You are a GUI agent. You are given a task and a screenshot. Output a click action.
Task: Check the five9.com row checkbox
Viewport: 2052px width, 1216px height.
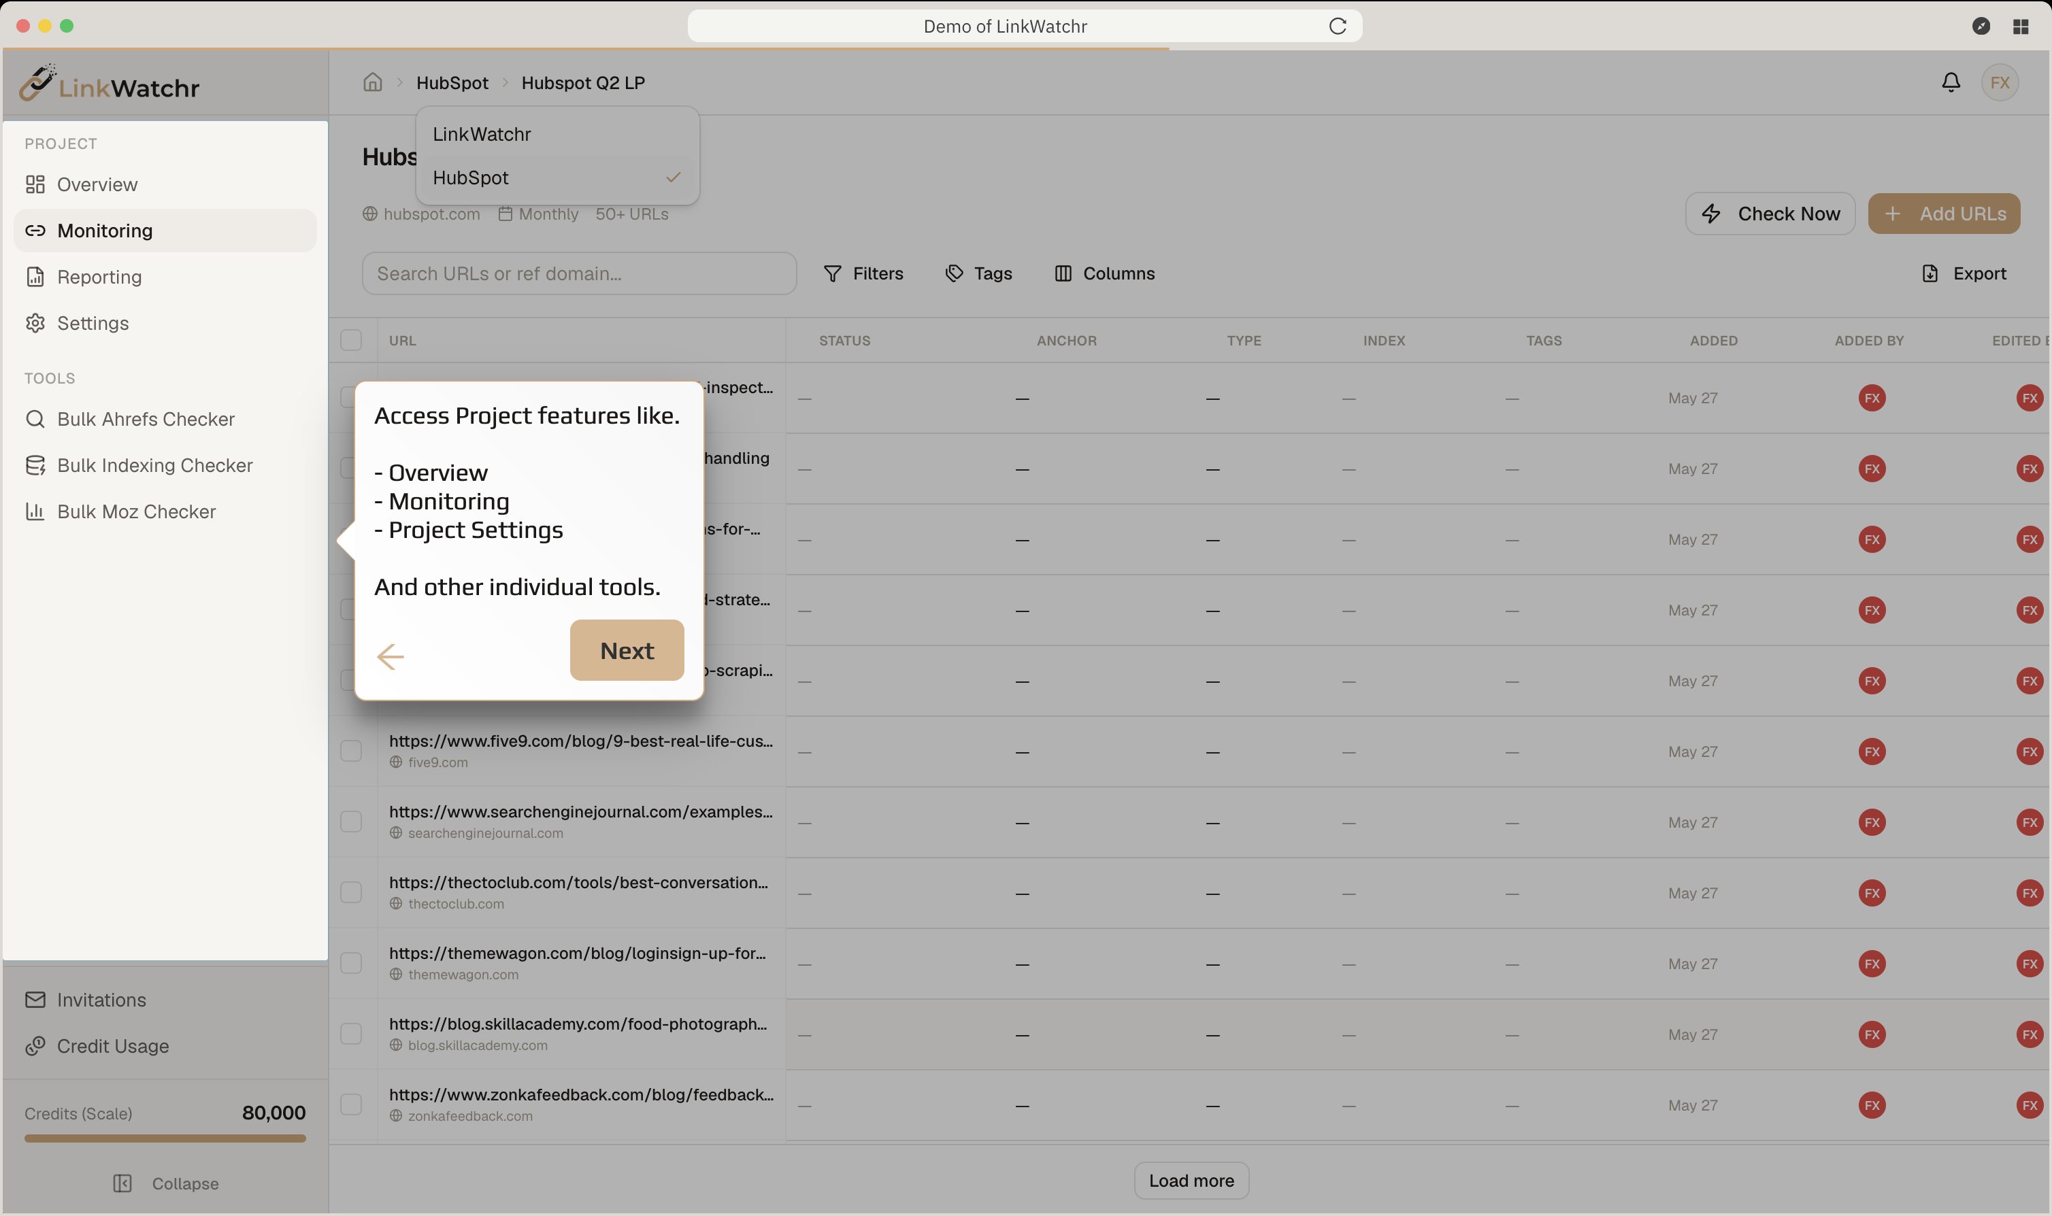pyautogui.click(x=351, y=751)
